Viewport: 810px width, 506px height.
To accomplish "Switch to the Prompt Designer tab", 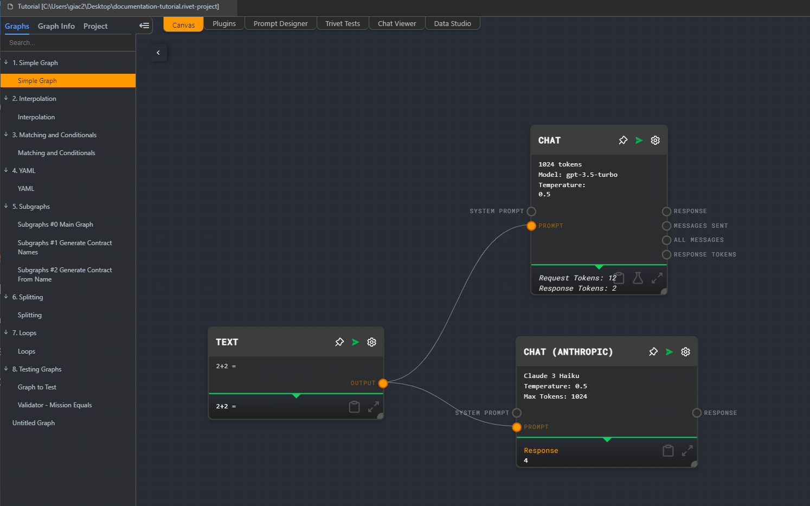I will 280,24.
